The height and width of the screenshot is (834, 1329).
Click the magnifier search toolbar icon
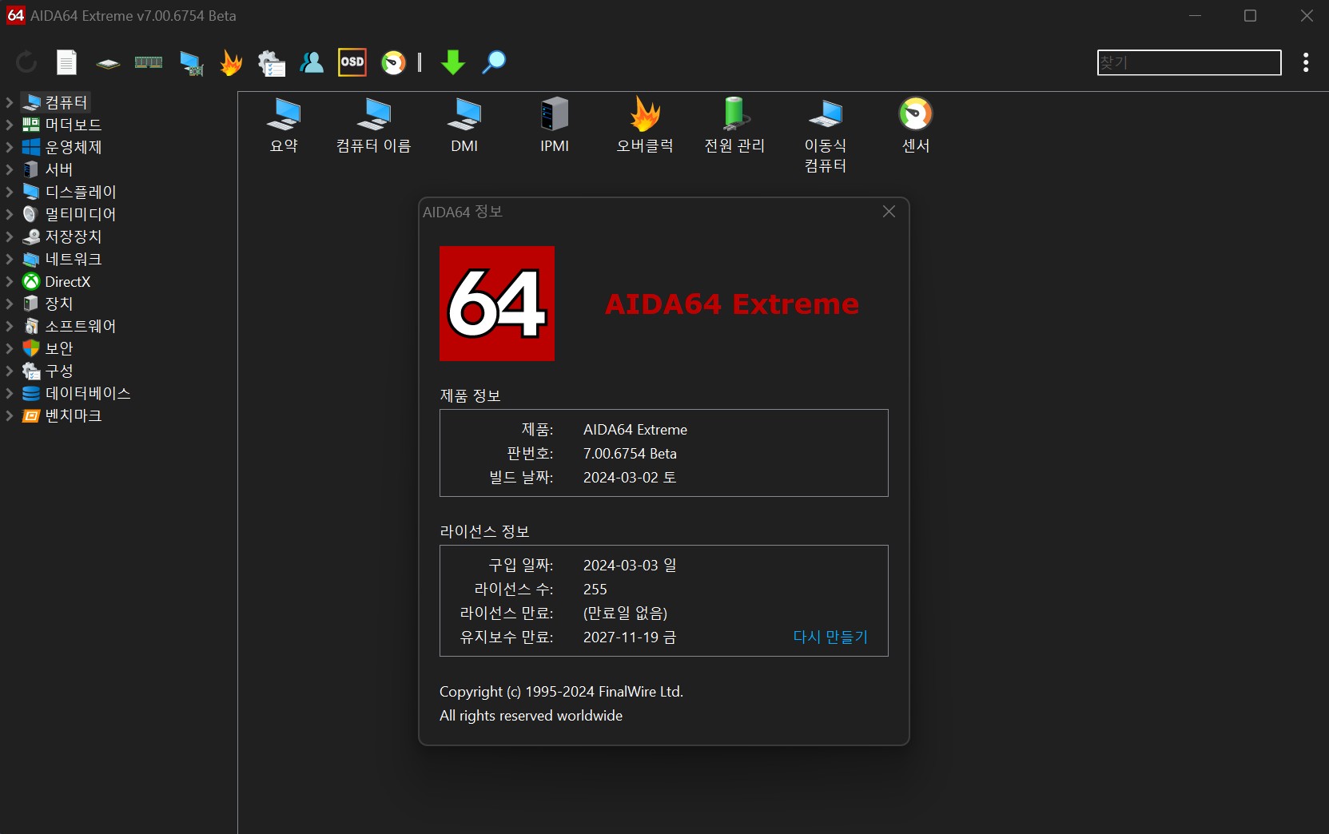point(494,62)
